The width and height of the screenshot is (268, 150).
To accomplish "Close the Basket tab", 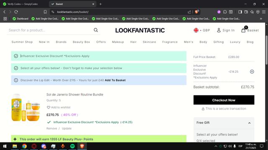I will (x=93, y=4).
